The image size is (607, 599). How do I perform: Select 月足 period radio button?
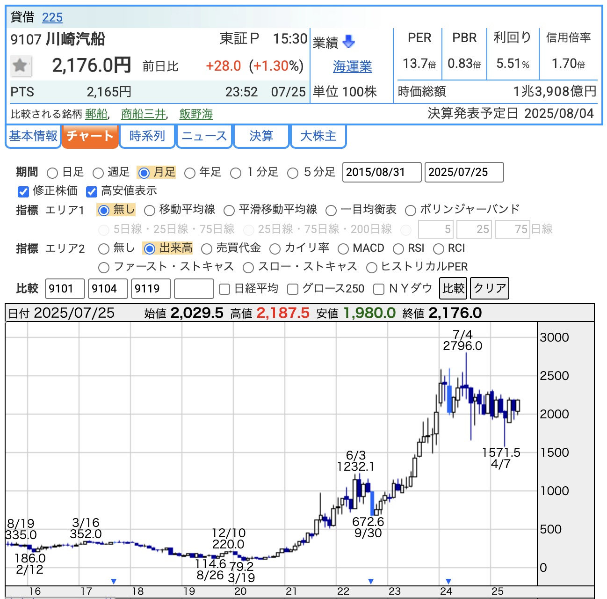coord(144,173)
